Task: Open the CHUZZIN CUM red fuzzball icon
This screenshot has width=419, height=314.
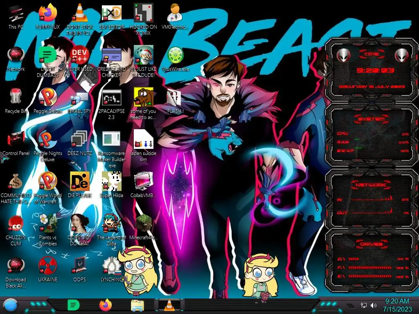Action: coord(16,230)
